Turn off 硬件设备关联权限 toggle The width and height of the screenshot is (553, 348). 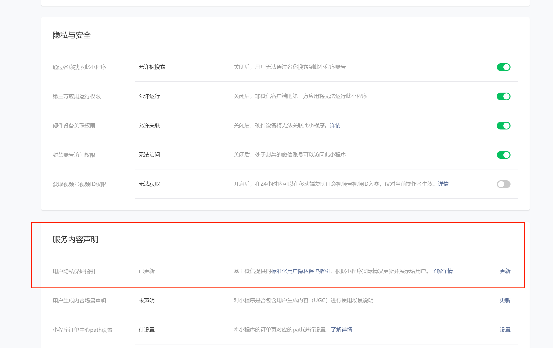point(503,126)
